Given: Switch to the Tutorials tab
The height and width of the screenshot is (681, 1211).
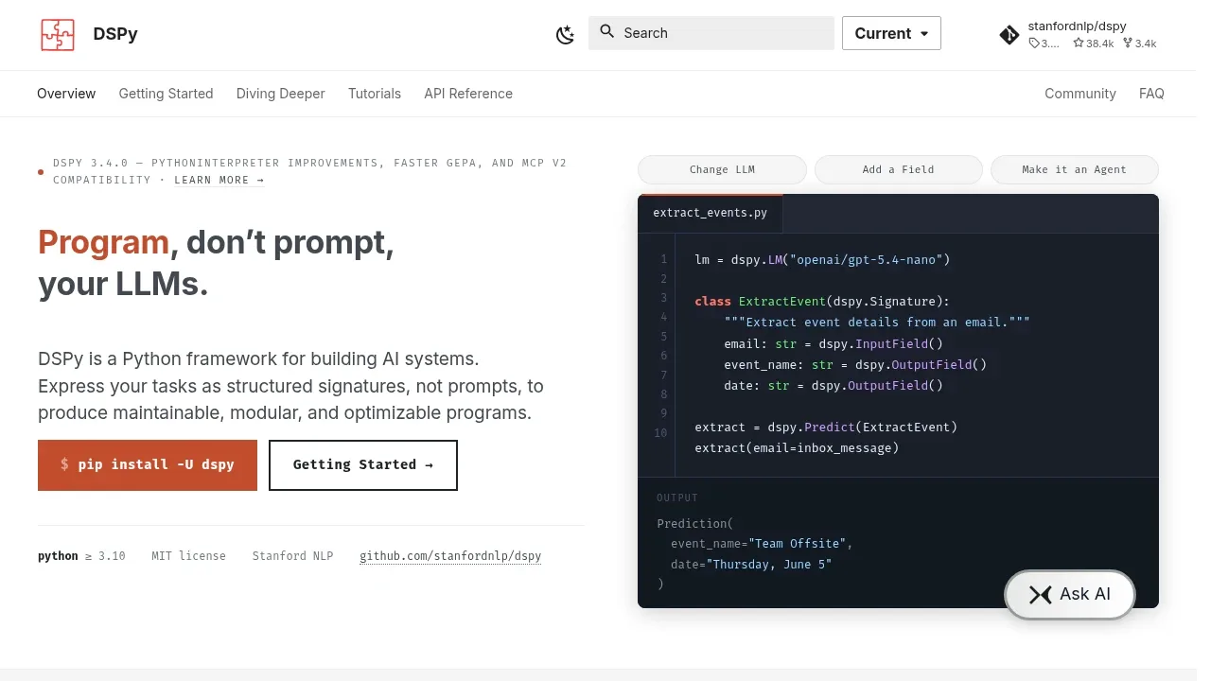Looking at the screenshot, I should [375, 94].
